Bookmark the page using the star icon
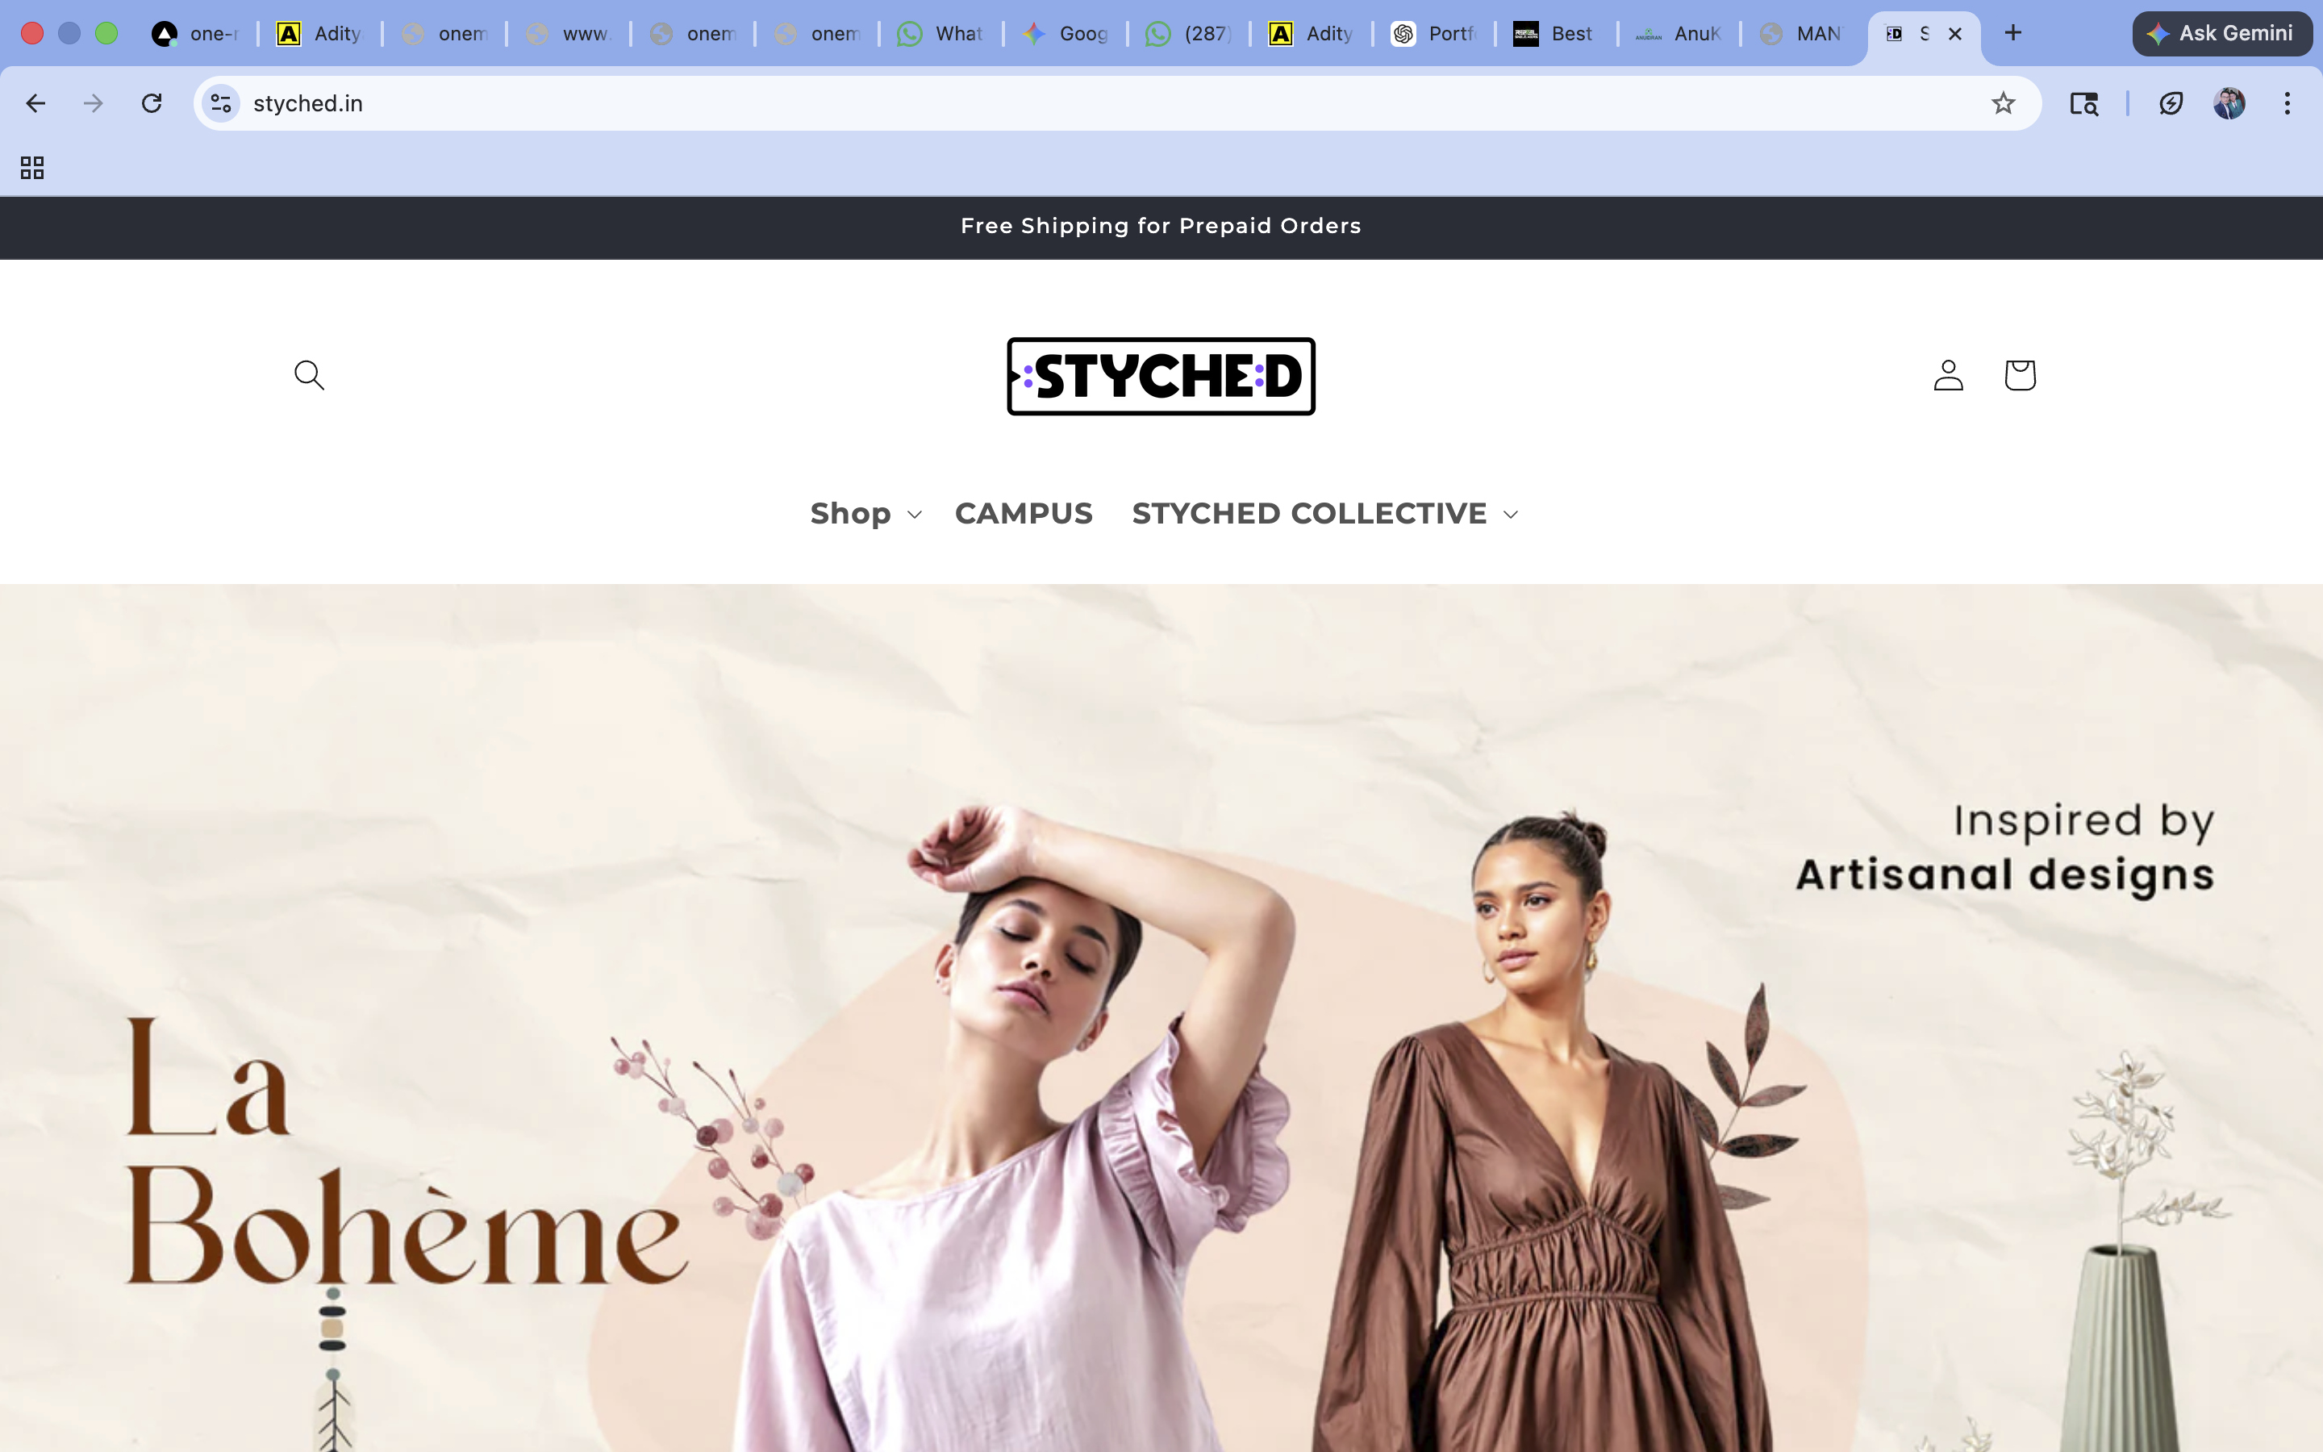This screenshot has width=2323, height=1452. (2003, 102)
